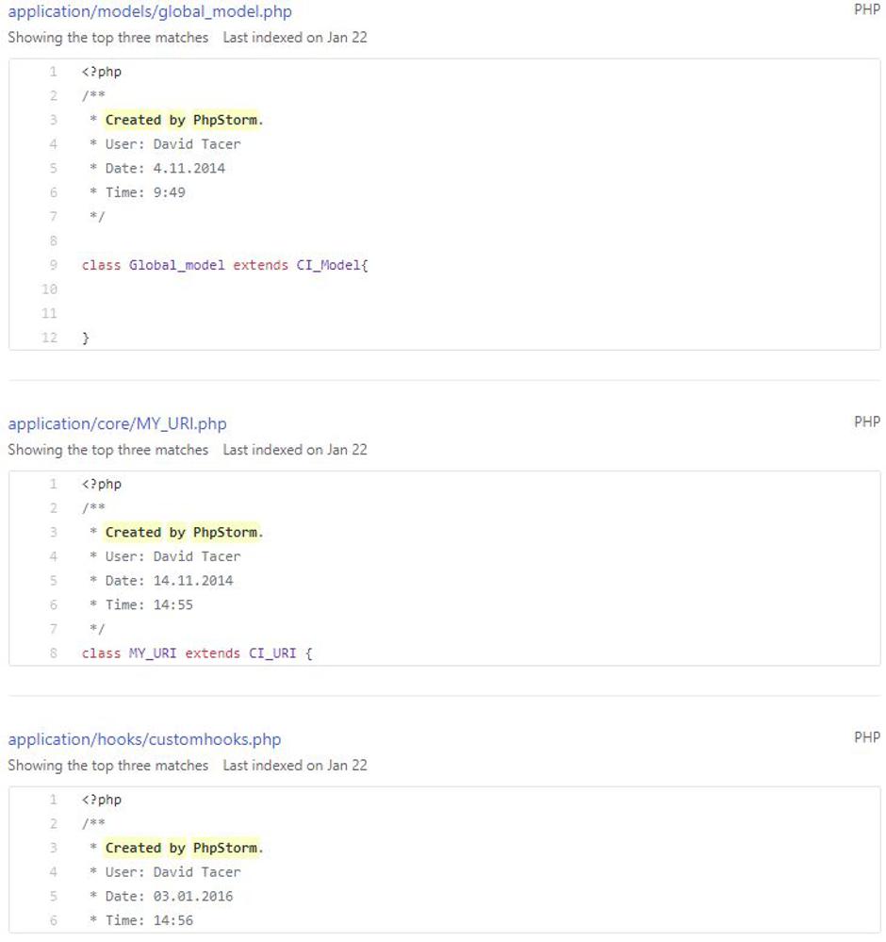Click line number 3 in MY_URI.php snippet
Viewport: 886px width, 942px height.
pos(54,532)
